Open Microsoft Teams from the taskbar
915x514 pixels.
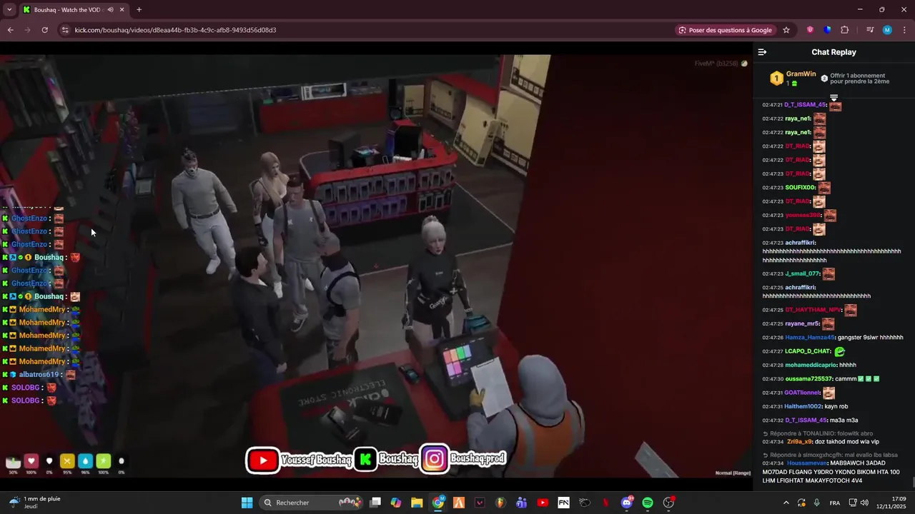(522, 503)
